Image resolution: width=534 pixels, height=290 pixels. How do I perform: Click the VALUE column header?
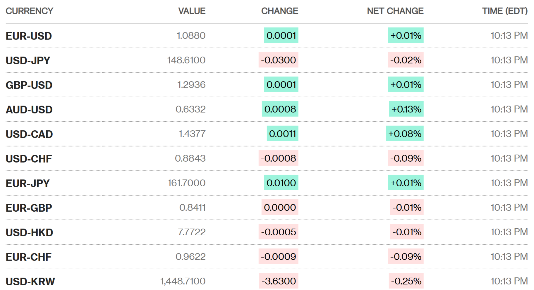[x=192, y=11]
